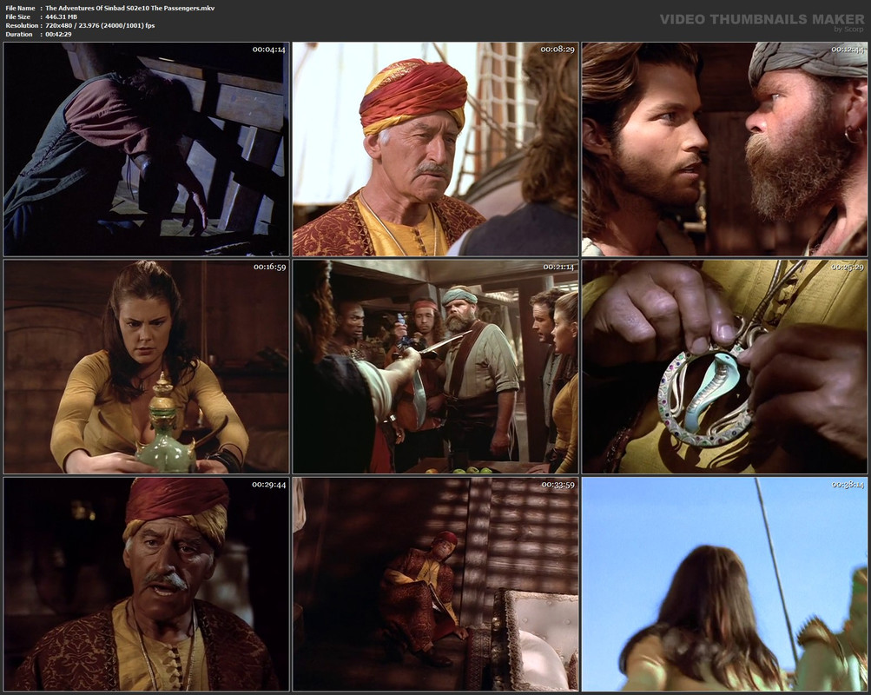Click the Duration label
871x695 pixels.
click(x=19, y=35)
